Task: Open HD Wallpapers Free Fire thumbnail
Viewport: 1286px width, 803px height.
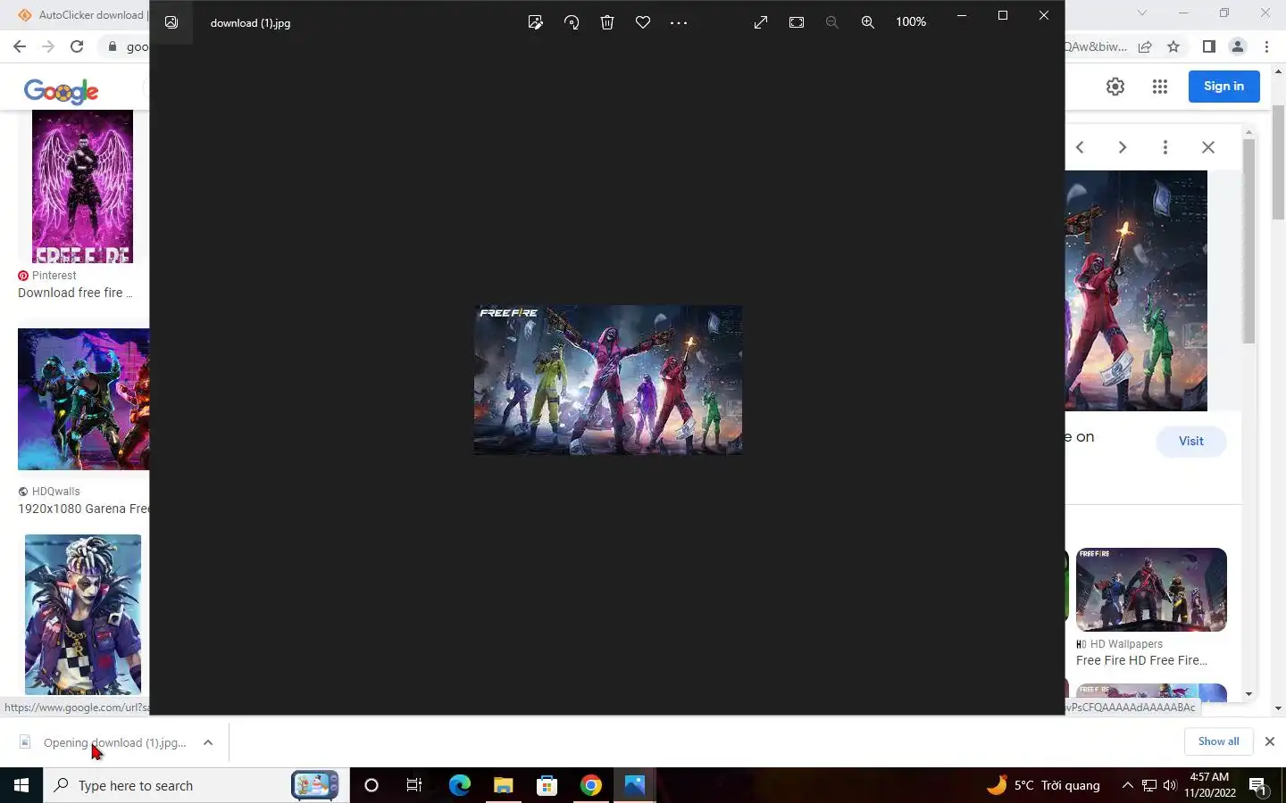Action: tap(1151, 590)
